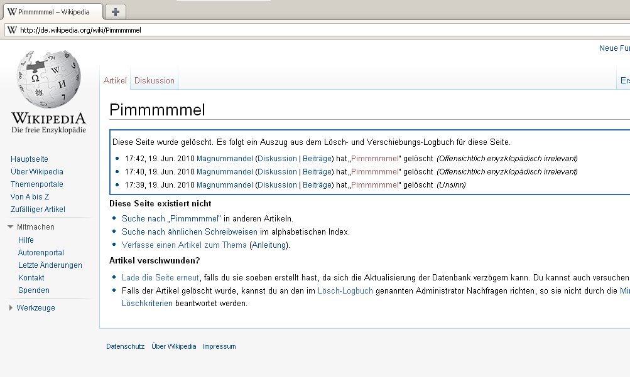Open the Kontakt page
This screenshot has height=377, width=630.
[31, 278]
